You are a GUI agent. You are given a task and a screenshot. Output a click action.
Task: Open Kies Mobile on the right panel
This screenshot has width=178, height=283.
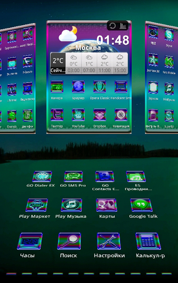click(x=169, y=62)
